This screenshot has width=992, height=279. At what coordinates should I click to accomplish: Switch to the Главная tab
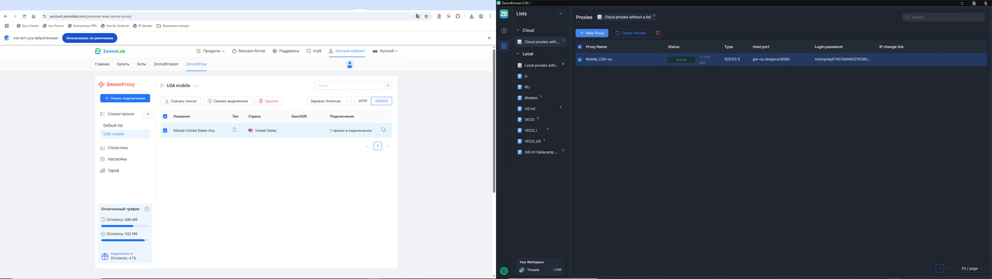point(102,64)
